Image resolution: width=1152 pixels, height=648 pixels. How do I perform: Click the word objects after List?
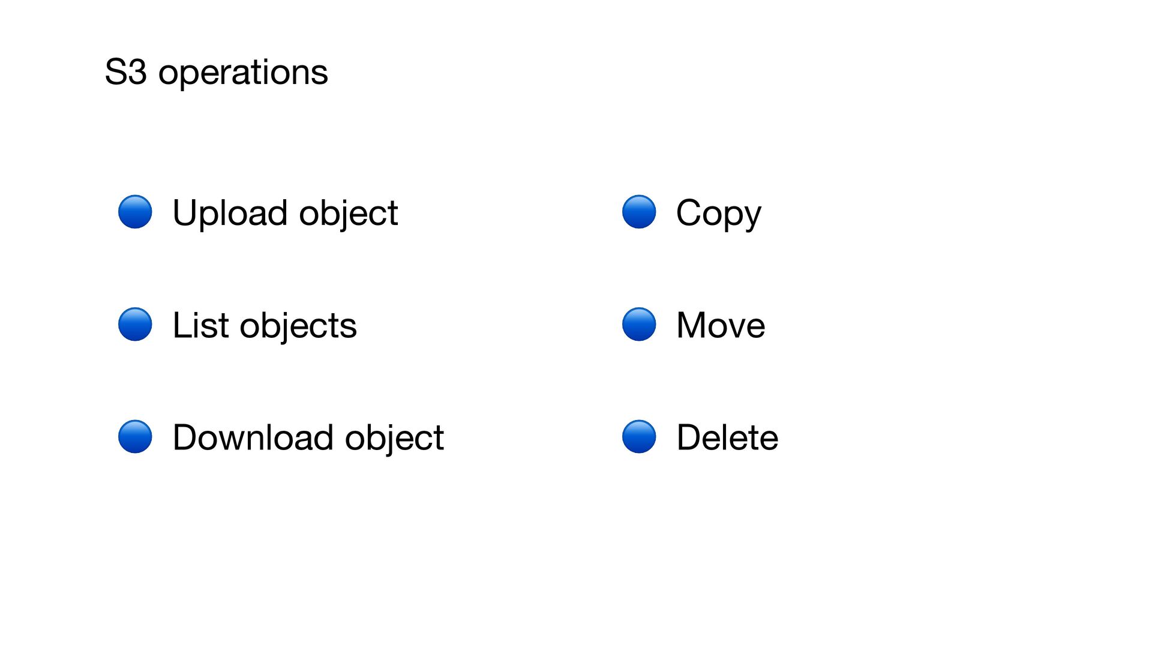pos(298,326)
